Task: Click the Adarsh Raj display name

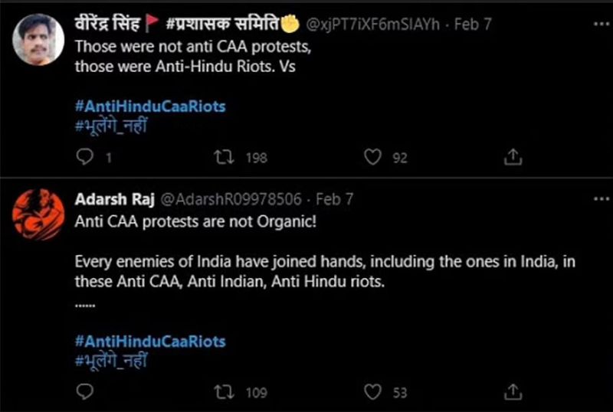Action: coord(113,199)
